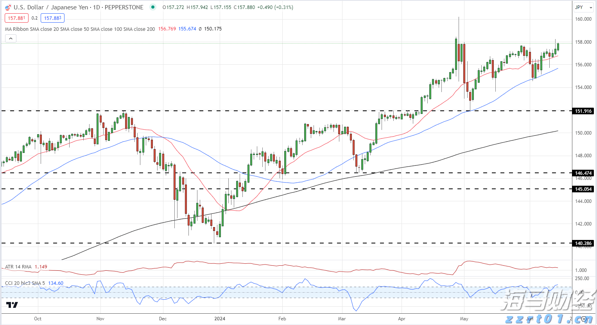Click the 2024 label on time axis

pos(220,319)
